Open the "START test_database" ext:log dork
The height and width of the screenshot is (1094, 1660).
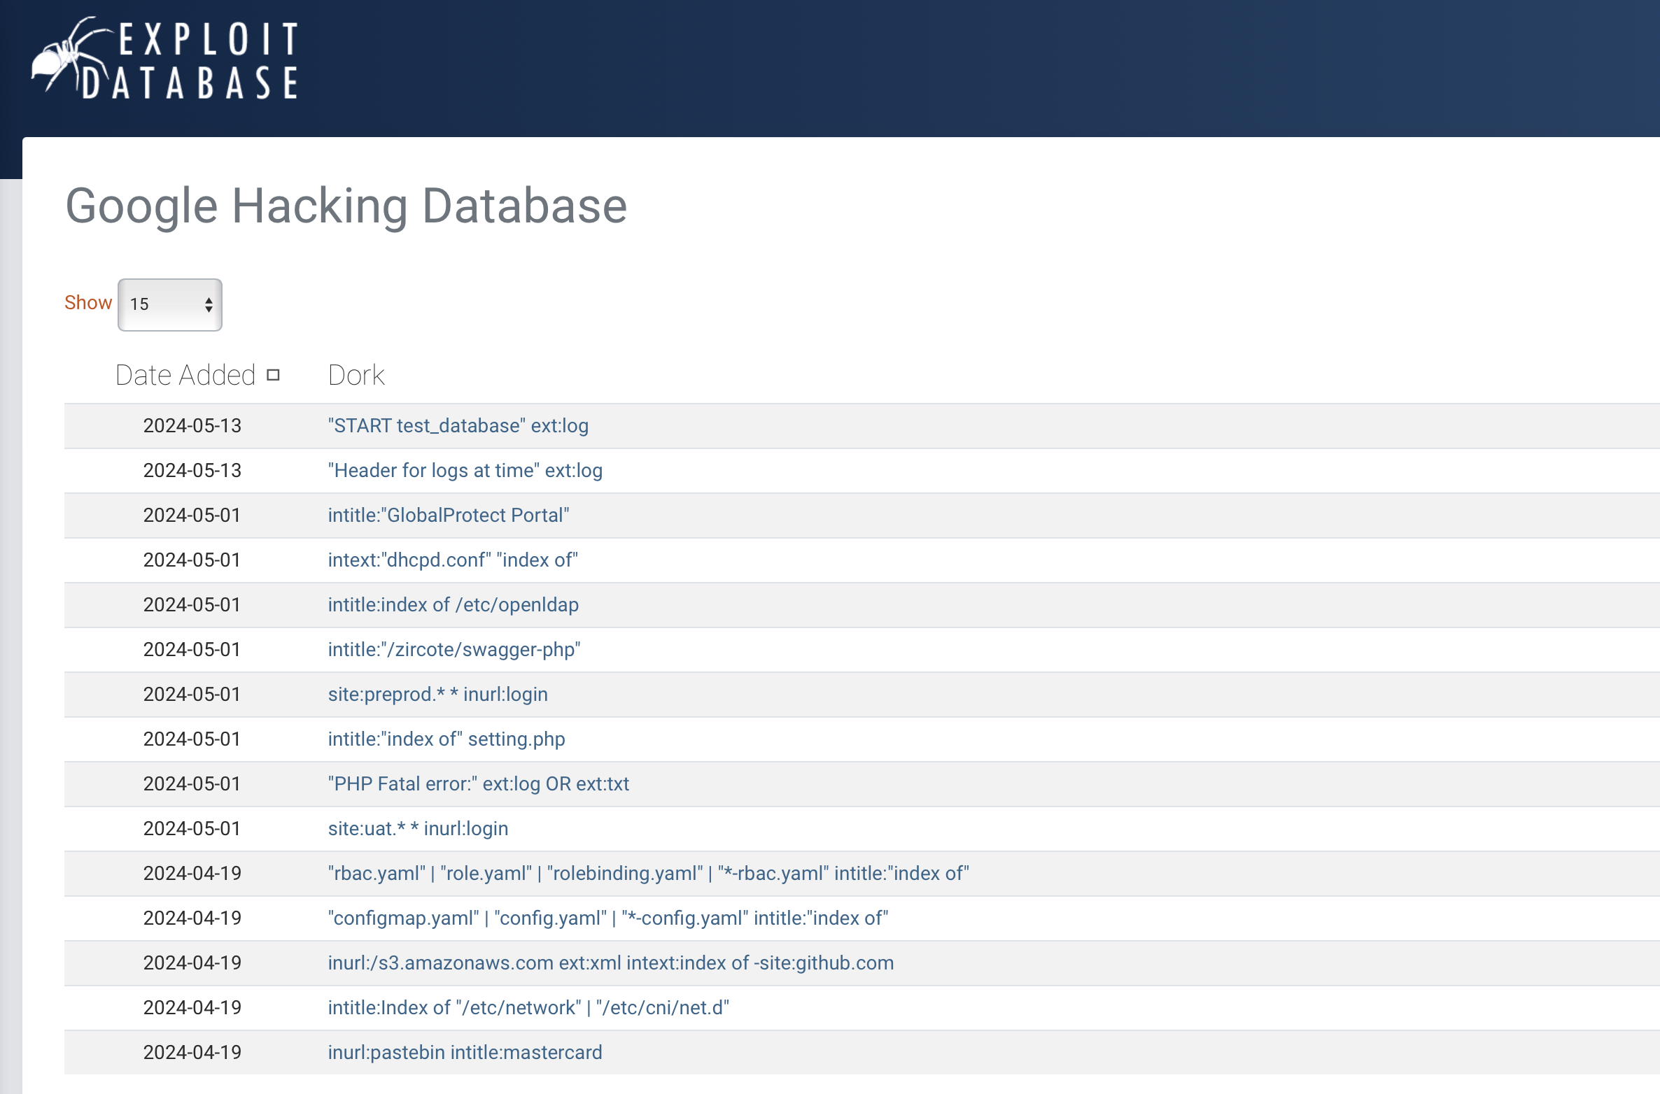pyautogui.click(x=458, y=426)
